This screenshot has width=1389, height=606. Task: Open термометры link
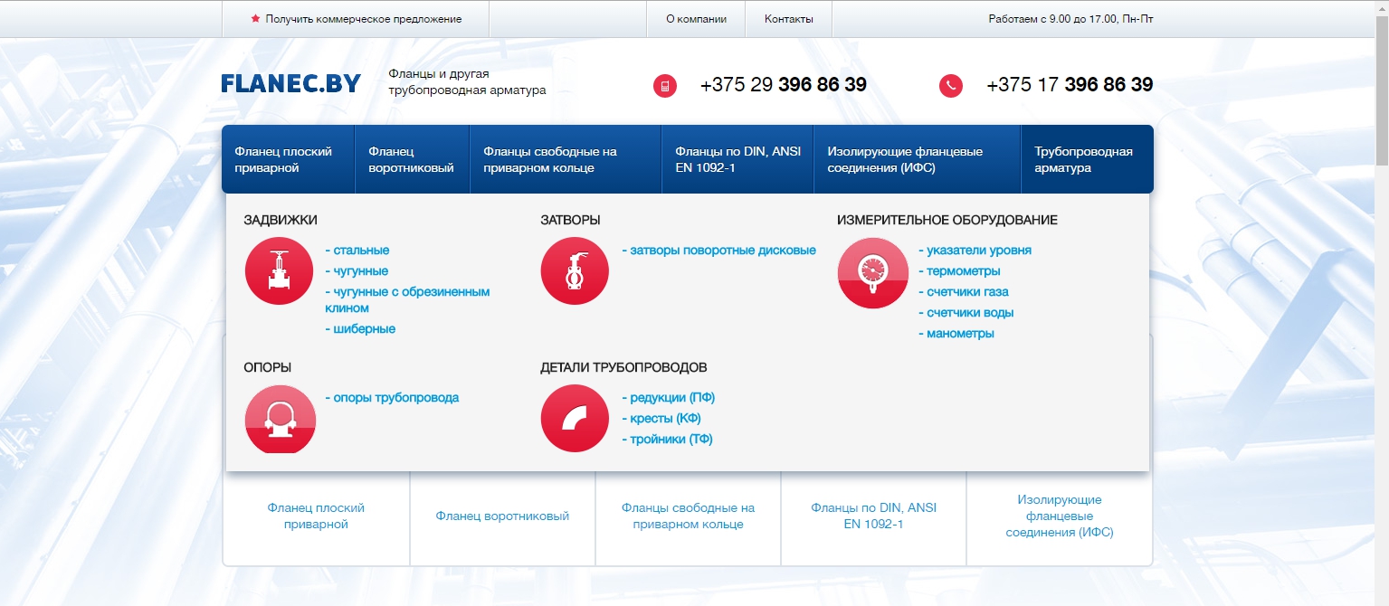[959, 271]
